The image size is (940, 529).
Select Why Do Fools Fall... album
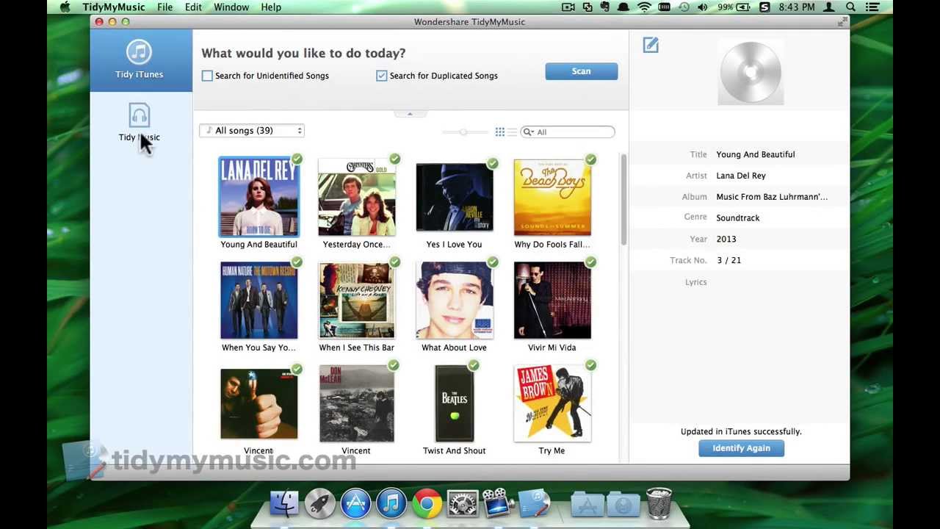point(552,197)
